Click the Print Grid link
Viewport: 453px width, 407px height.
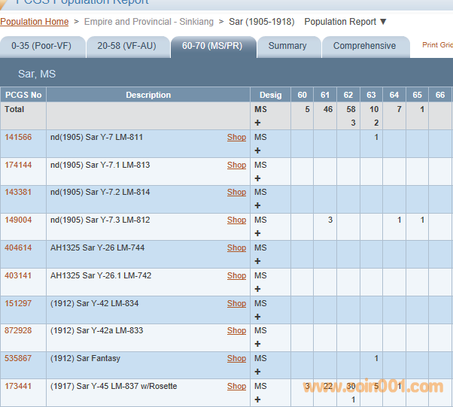pyautogui.click(x=437, y=45)
